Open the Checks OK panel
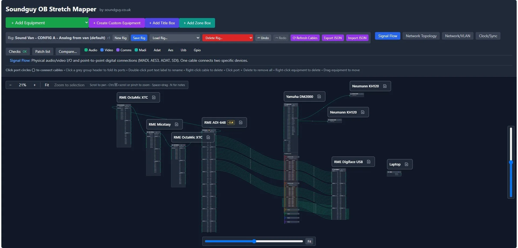 point(18,51)
